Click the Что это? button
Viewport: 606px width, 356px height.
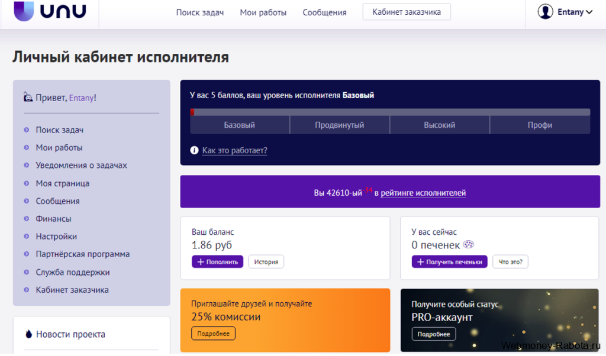[510, 262]
